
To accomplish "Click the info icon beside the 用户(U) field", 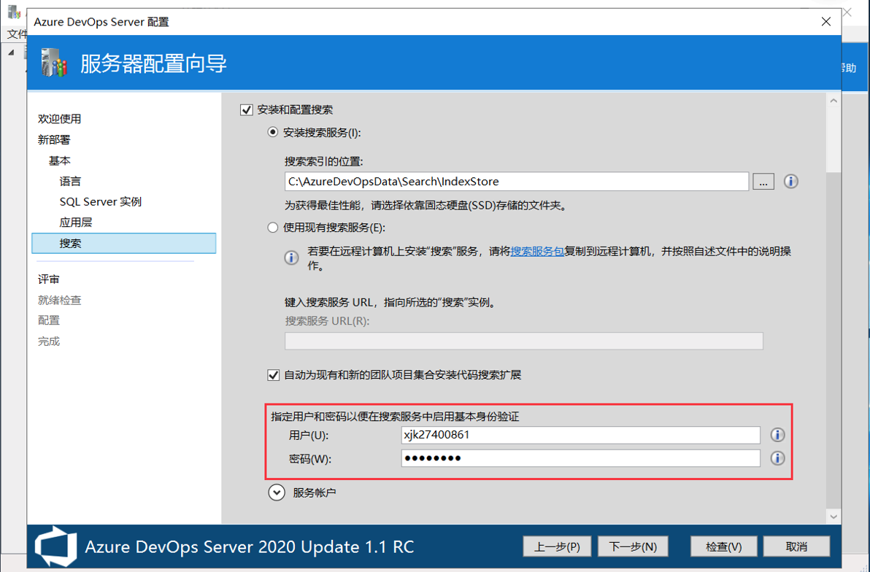I will (777, 435).
